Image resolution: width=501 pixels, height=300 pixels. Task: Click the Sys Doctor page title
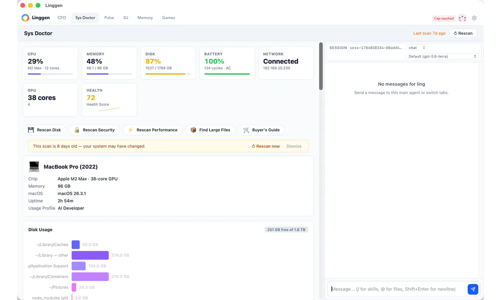click(38, 33)
